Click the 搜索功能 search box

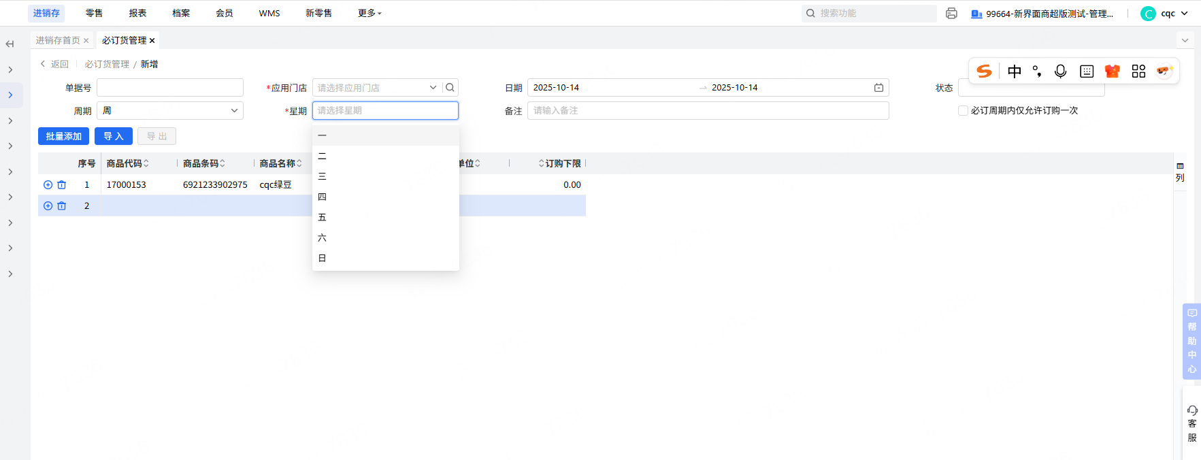[869, 13]
